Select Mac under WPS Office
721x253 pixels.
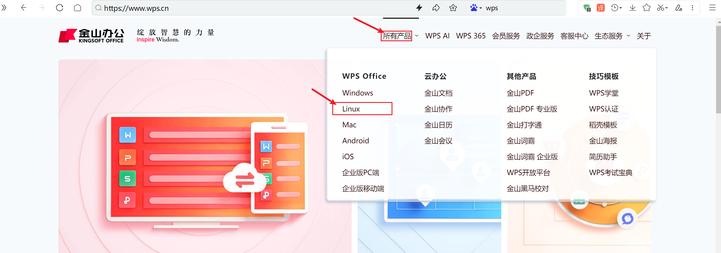(349, 125)
